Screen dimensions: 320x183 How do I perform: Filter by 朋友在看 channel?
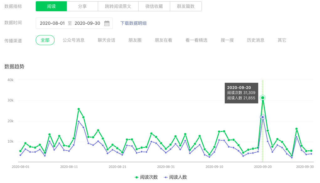[x=163, y=40]
